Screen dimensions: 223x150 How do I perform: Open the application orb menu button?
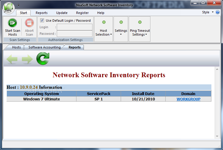pos(9,8)
